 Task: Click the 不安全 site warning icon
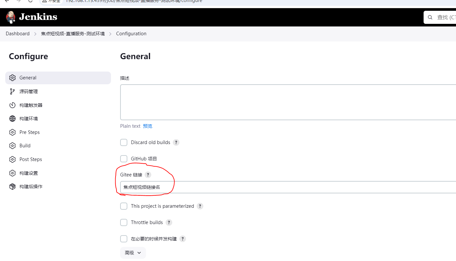pos(45,1)
